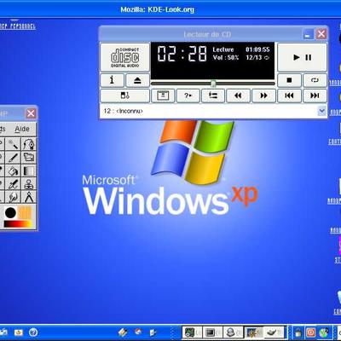The height and width of the screenshot is (341, 341).
Task: Click the '02:28' elapsed time display
Action: (182, 54)
